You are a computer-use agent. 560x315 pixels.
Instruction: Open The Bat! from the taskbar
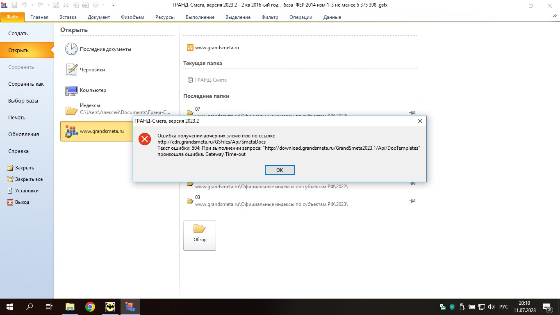click(110, 307)
